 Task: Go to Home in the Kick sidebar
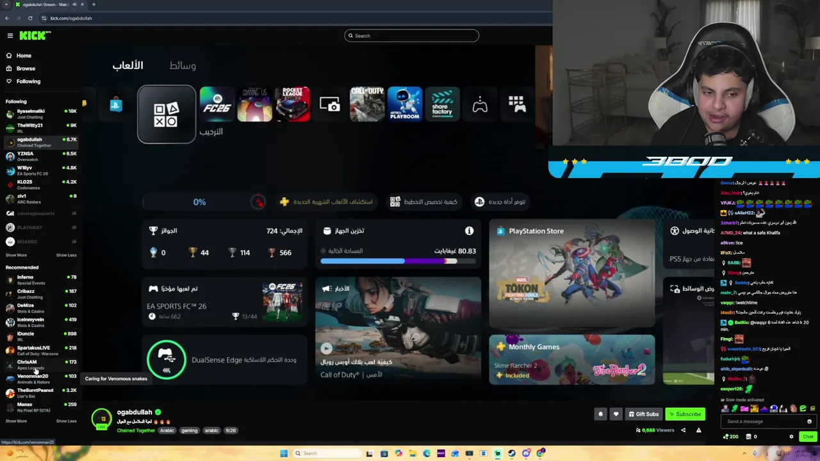click(x=19, y=56)
